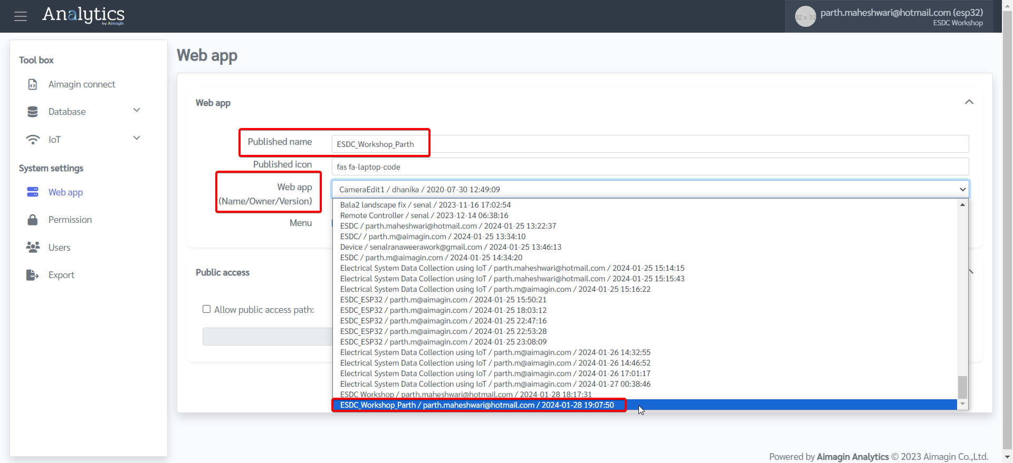1013x463 pixels.
Task: Select ESDC parth.m@aimagin.com 14:34:20 entry
Action: (645, 258)
